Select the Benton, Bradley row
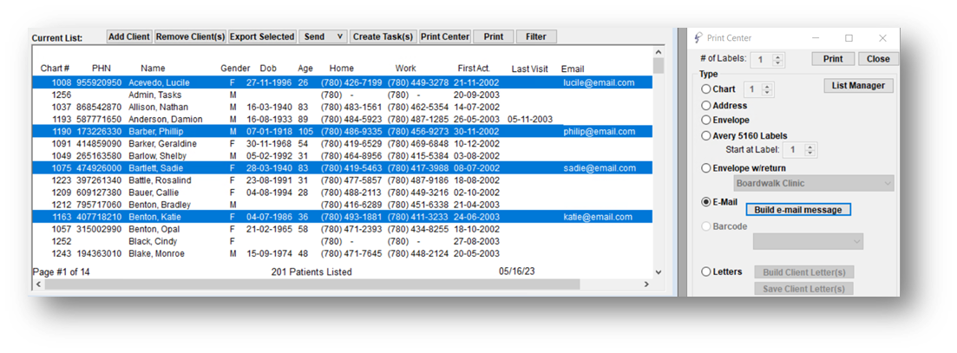 (x=342, y=204)
